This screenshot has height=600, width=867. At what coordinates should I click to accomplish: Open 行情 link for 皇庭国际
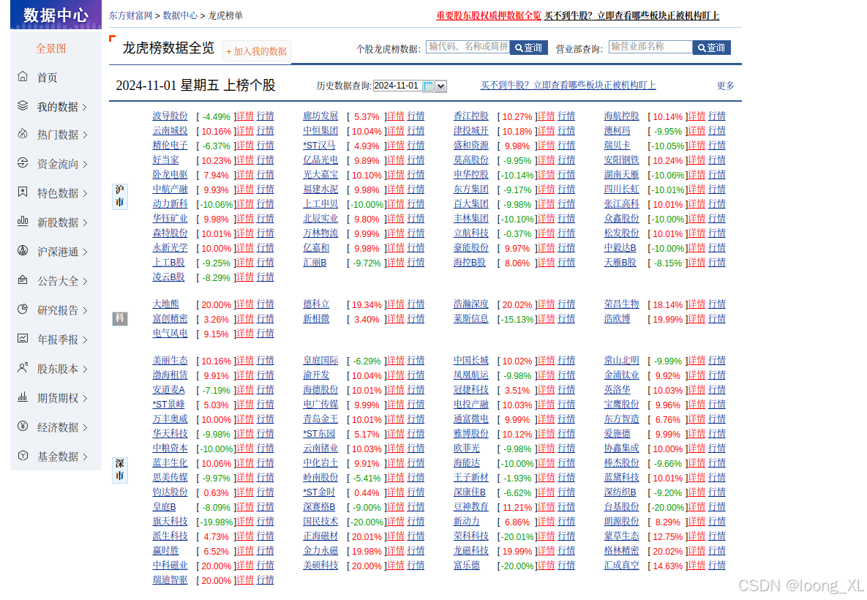(x=416, y=361)
